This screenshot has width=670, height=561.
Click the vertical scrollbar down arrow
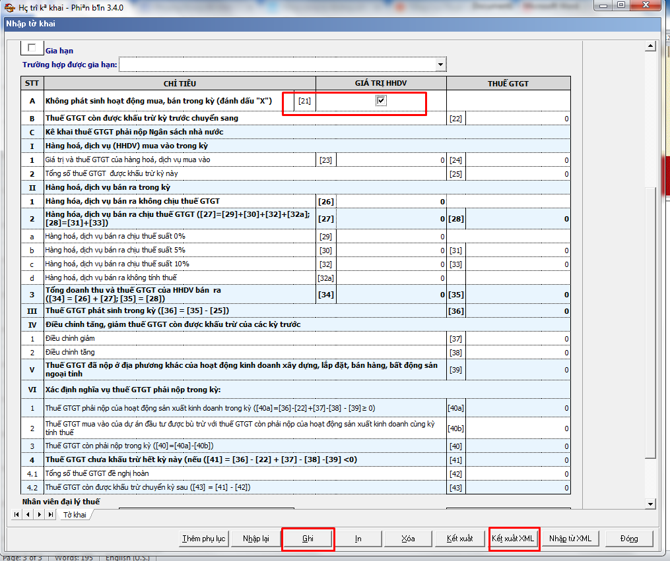pyautogui.click(x=650, y=504)
